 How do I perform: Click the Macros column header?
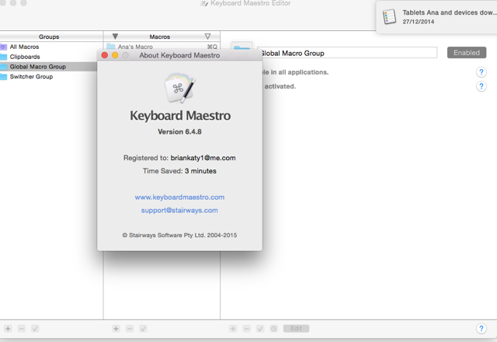point(160,37)
